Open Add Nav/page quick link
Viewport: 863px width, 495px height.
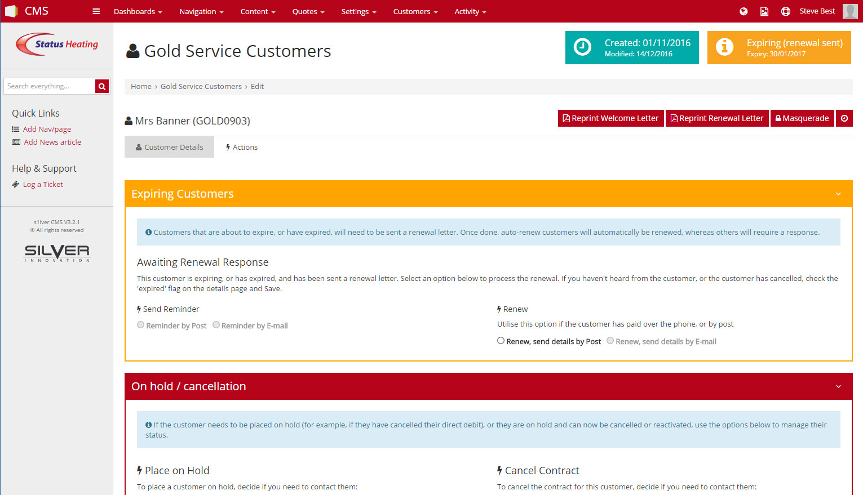pyautogui.click(x=47, y=130)
